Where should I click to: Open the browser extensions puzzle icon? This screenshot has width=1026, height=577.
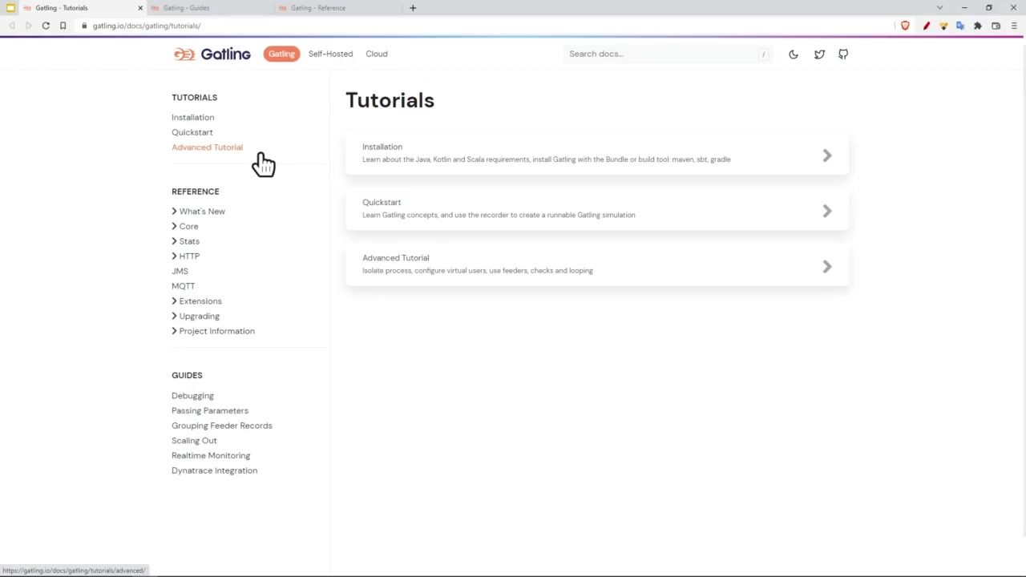[978, 26]
